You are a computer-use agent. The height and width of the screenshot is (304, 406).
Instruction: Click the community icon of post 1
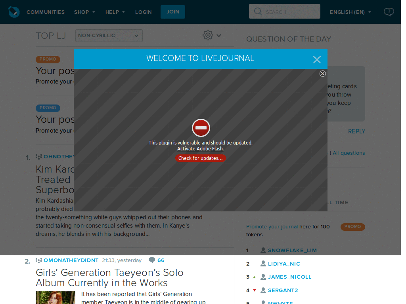coord(39,156)
